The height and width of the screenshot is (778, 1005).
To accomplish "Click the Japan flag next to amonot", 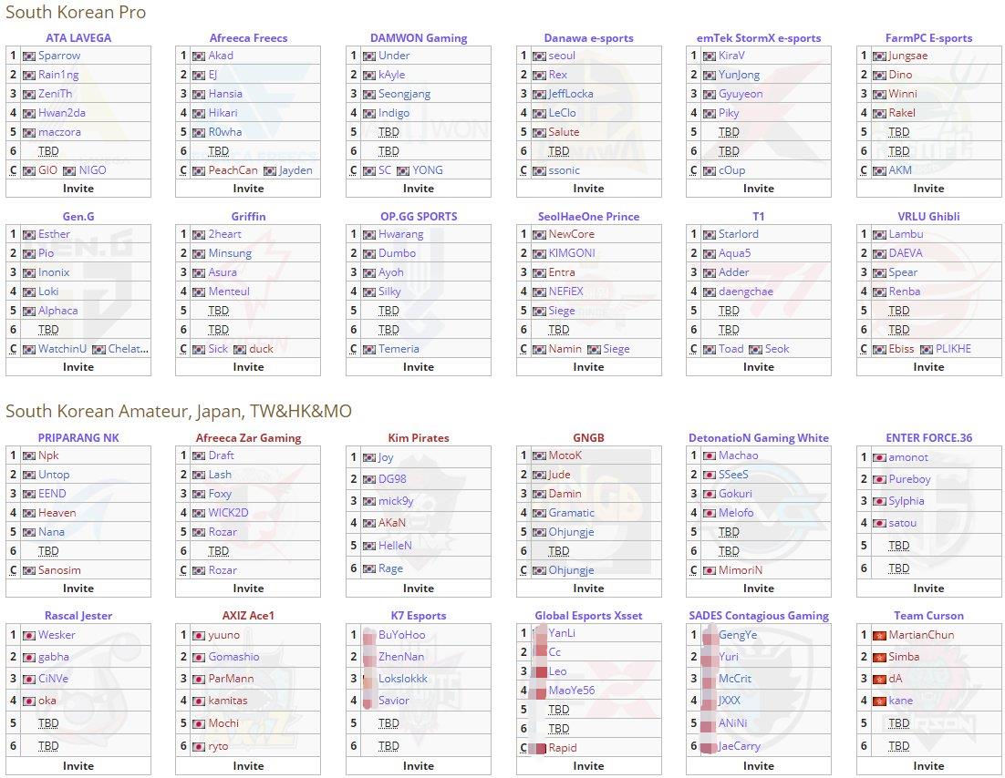I will 879,457.
